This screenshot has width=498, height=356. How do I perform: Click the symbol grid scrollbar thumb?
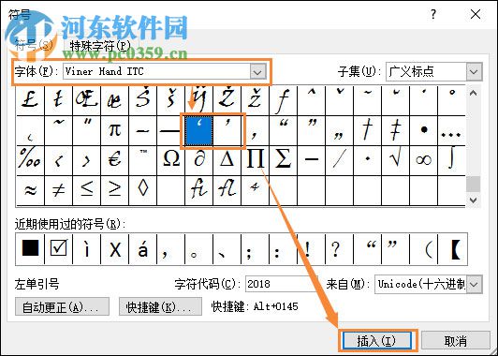coord(474,184)
